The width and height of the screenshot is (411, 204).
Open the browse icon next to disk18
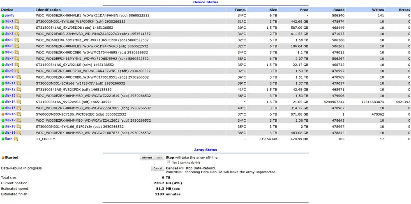(19, 127)
